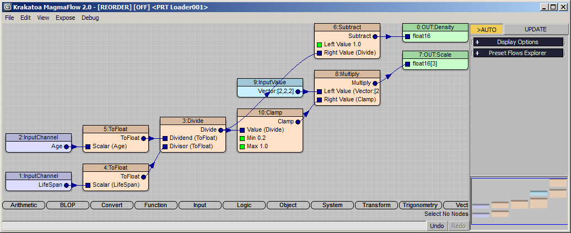Select the 2:InputChannel node title
The image size is (571, 233).
click(x=39, y=137)
